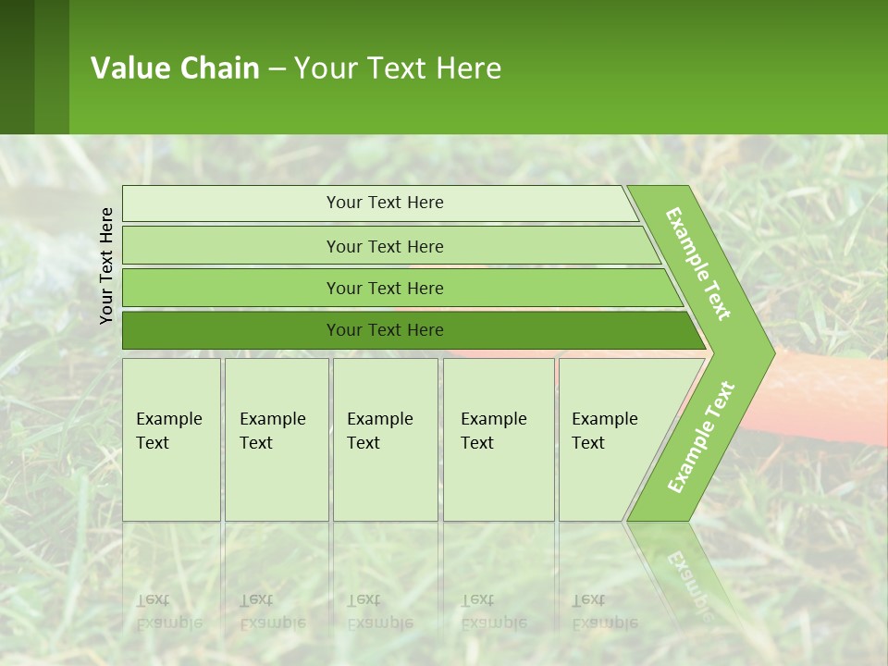Click the third "Your Text Here" bar from top

pyautogui.click(x=384, y=288)
